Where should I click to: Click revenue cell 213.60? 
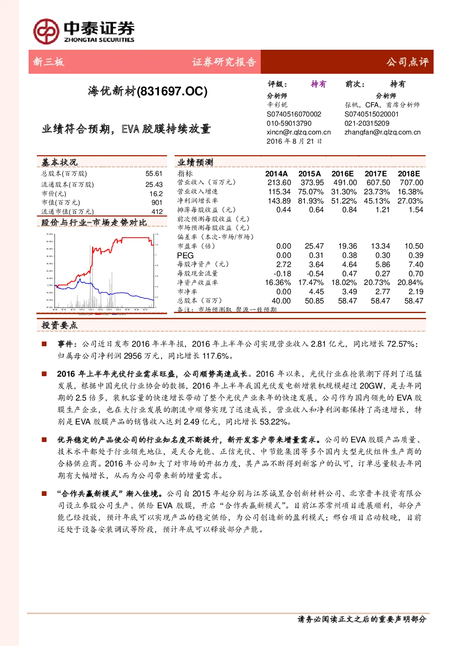pyautogui.click(x=279, y=183)
